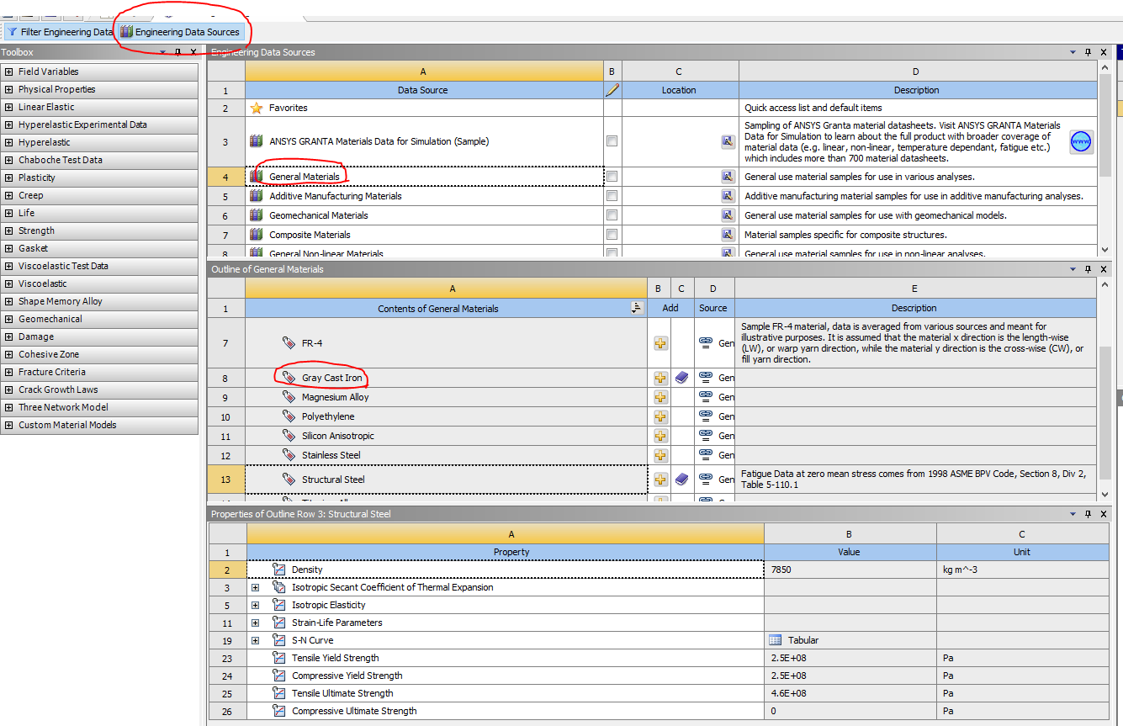The height and width of the screenshot is (726, 1123).
Task: Open Toolbox panel dropdown arrow
Action: pyautogui.click(x=163, y=52)
